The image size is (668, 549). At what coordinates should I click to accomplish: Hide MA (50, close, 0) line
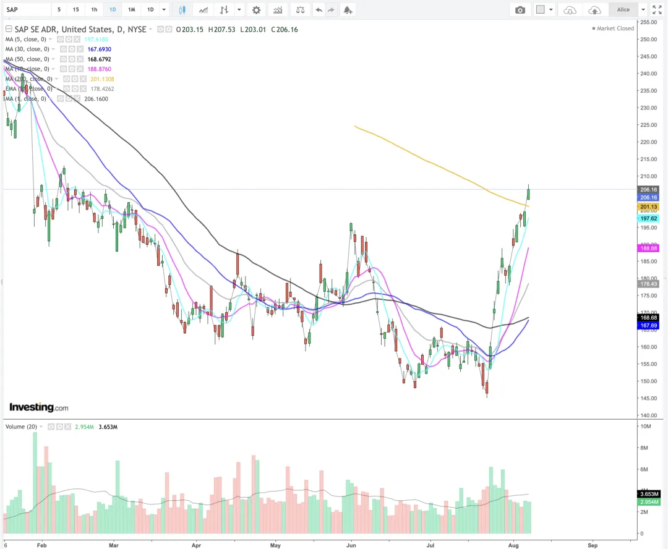pyautogui.click(x=64, y=59)
